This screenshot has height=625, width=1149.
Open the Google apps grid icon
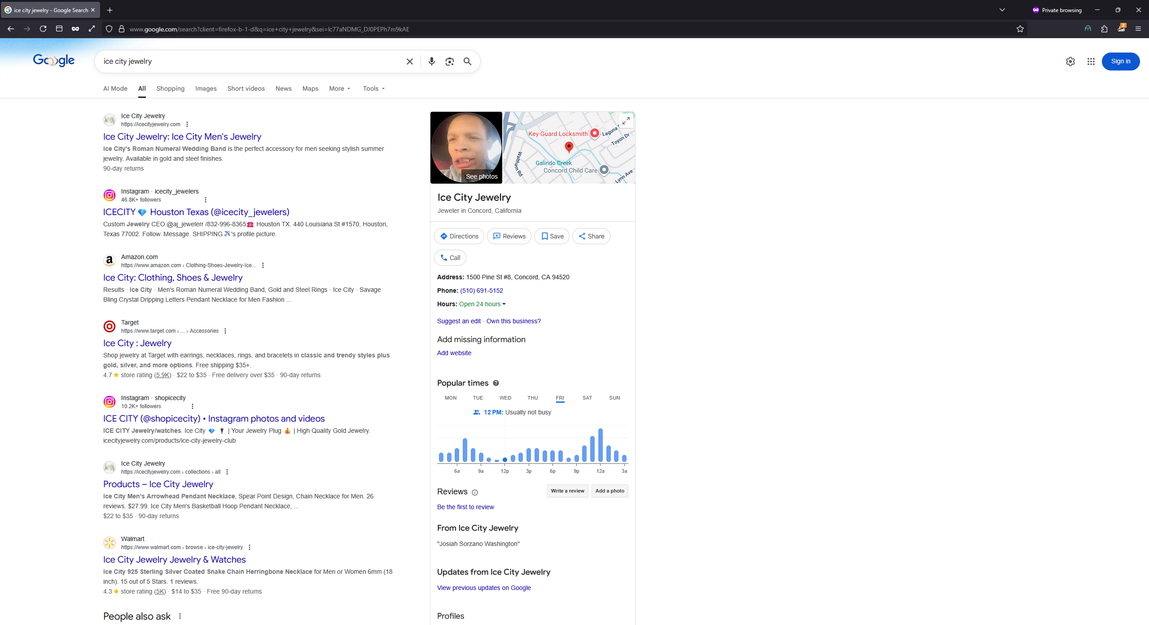(x=1091, y=62)
